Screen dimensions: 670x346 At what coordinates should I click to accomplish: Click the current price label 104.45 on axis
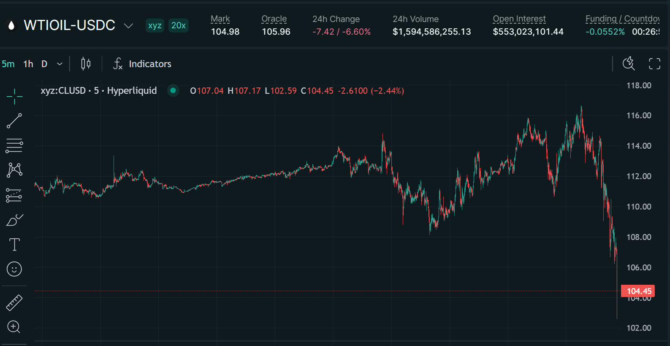pyautogui.click(x=638, y=291)
